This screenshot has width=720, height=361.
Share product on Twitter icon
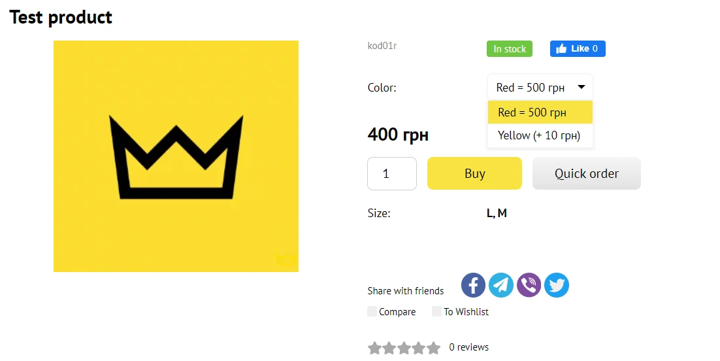pyautogui.click(x=557, y=285)
